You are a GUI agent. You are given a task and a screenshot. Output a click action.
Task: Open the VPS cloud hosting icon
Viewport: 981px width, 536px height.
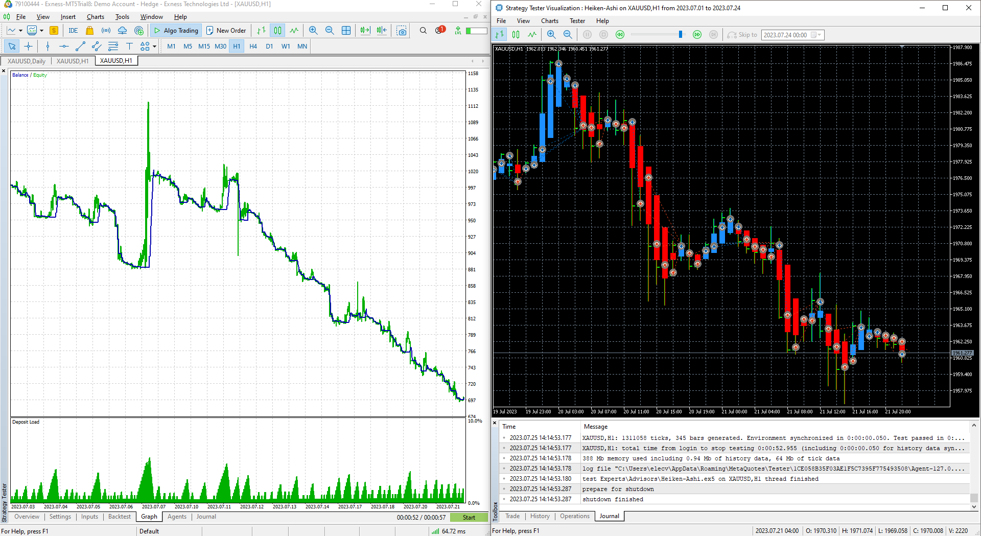click(x=122, y=31)
